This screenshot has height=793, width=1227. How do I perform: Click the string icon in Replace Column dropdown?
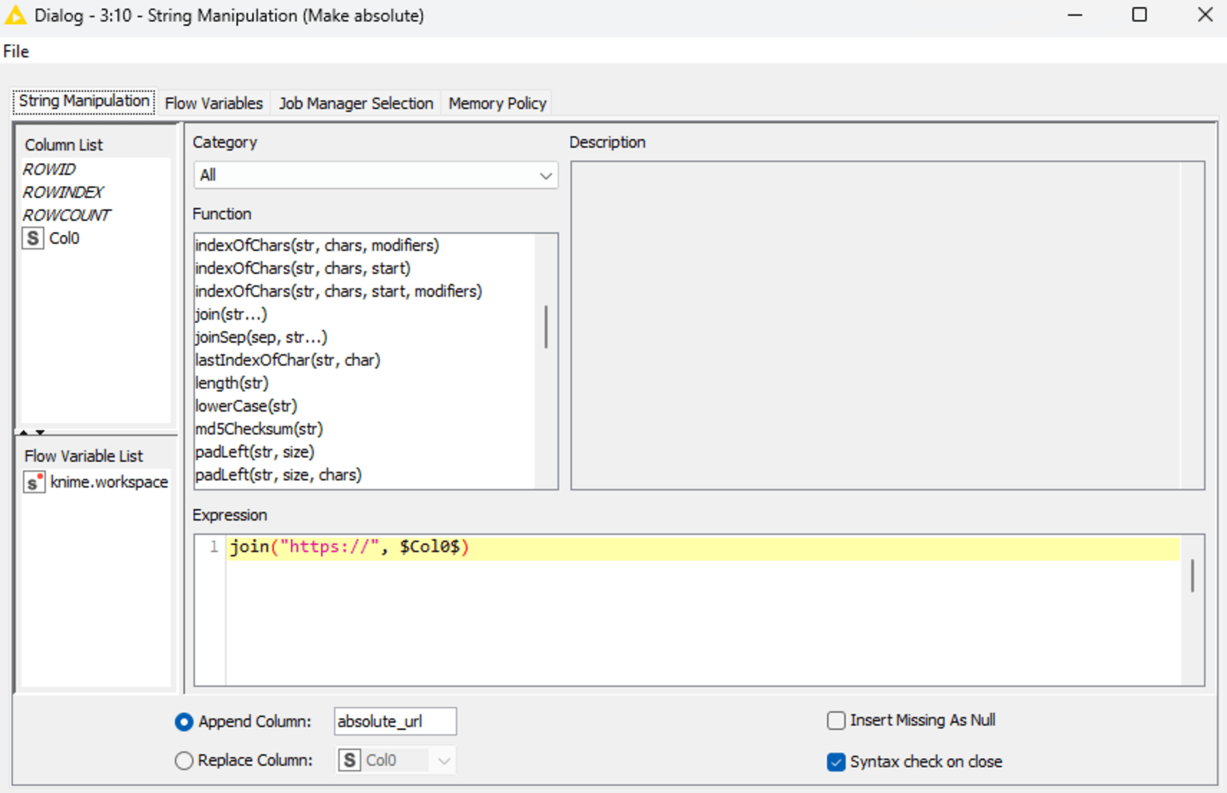349,760
